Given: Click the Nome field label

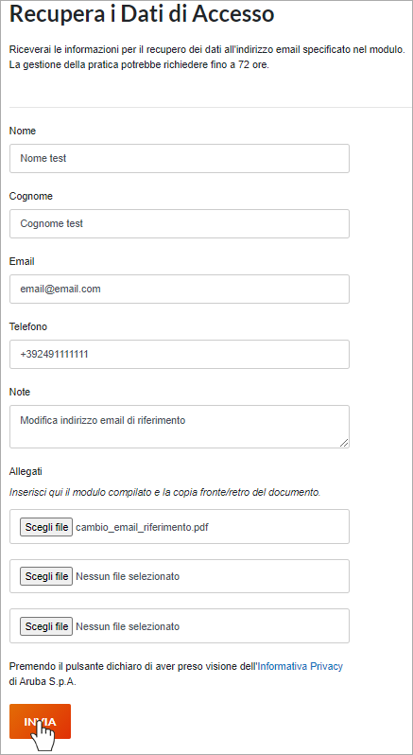Looking at the screenshot, I should click(x=23, y=131).
